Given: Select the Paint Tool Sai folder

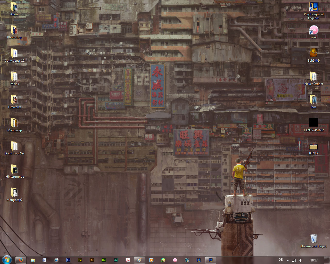Looking at the screenshot, I should coord(14,148).
